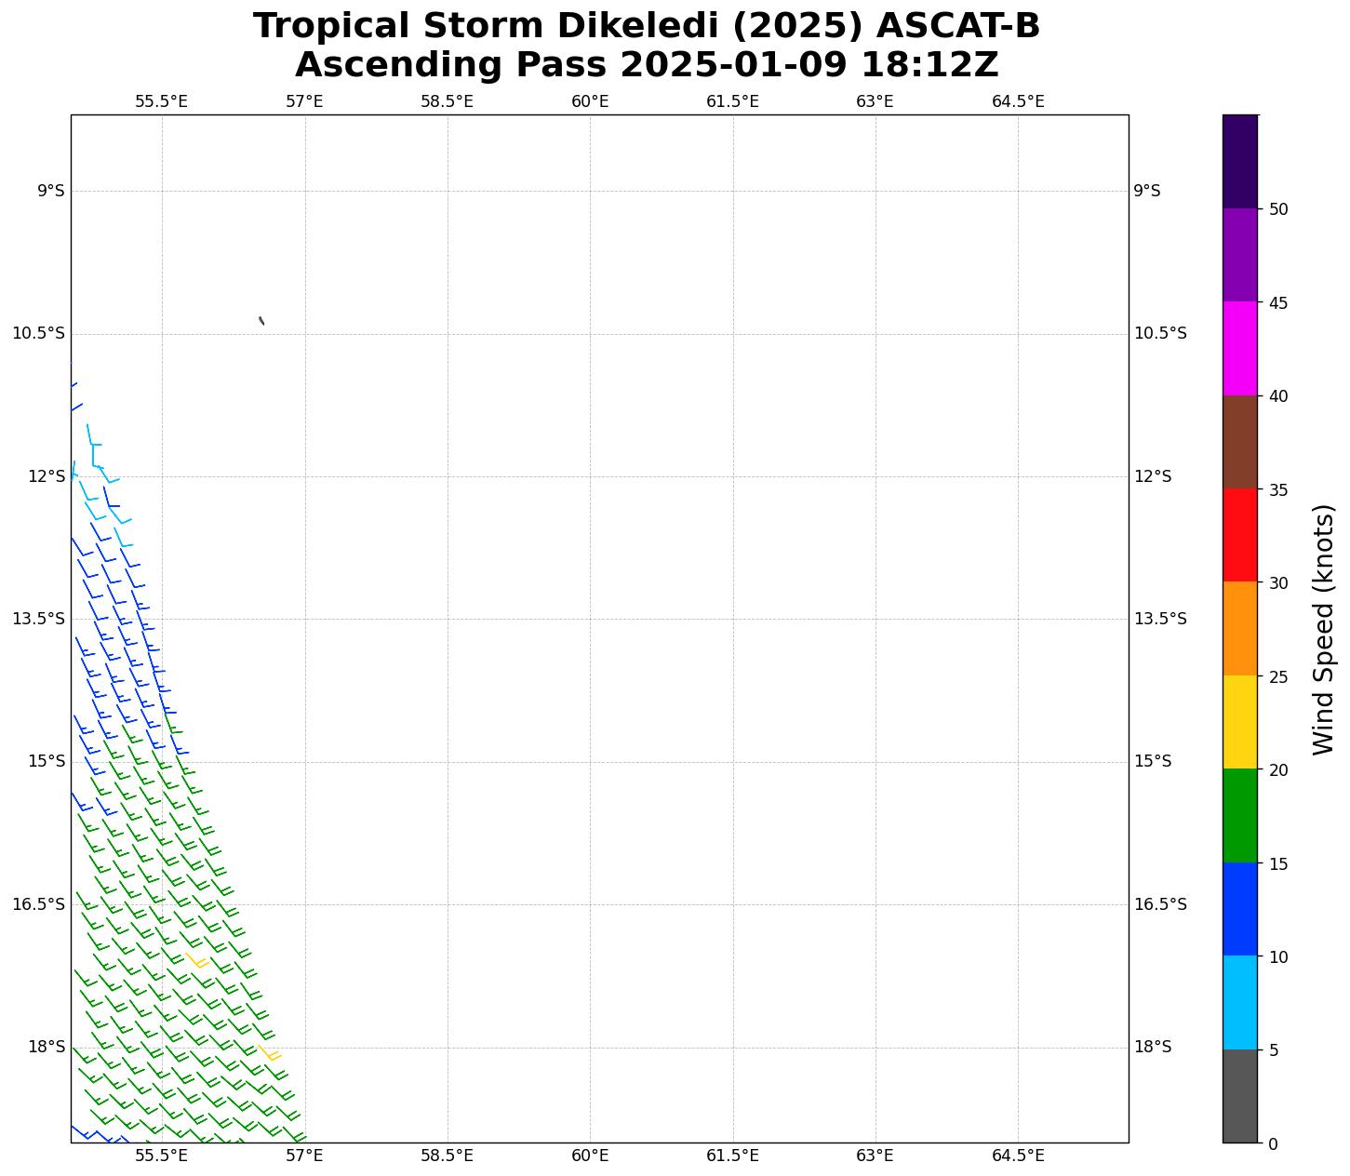This screenshot has width=1350, height=1176.
Task: Click the yellow wind barb near 18°S
Action: pos(270,1053)
